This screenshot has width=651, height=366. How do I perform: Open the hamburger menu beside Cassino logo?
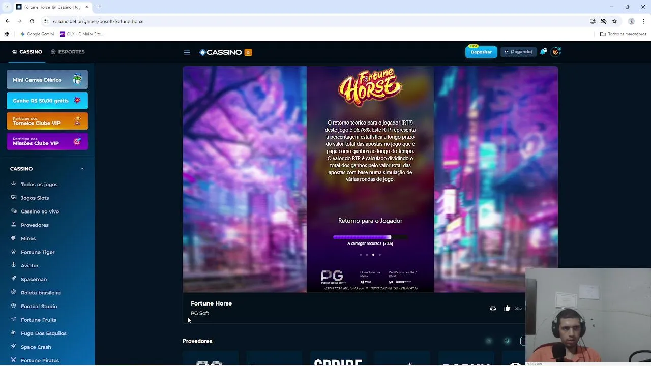point(187,52)
